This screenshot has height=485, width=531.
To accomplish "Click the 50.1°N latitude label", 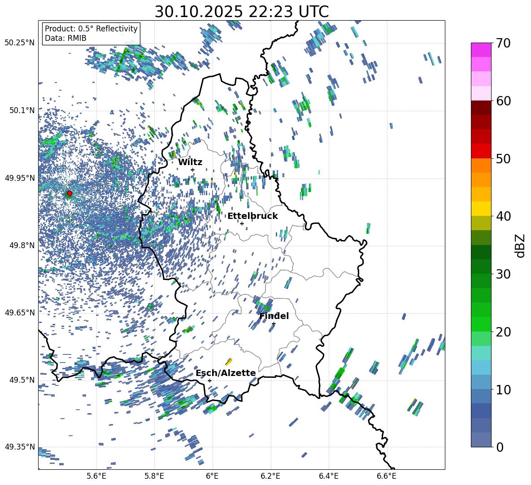I will click(22, 110).
